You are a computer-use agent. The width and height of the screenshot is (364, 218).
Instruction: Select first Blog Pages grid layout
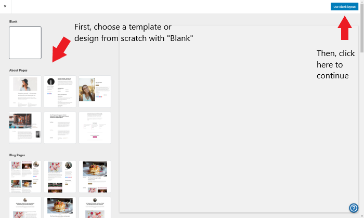pyautogui.click(x=25, y=176)
